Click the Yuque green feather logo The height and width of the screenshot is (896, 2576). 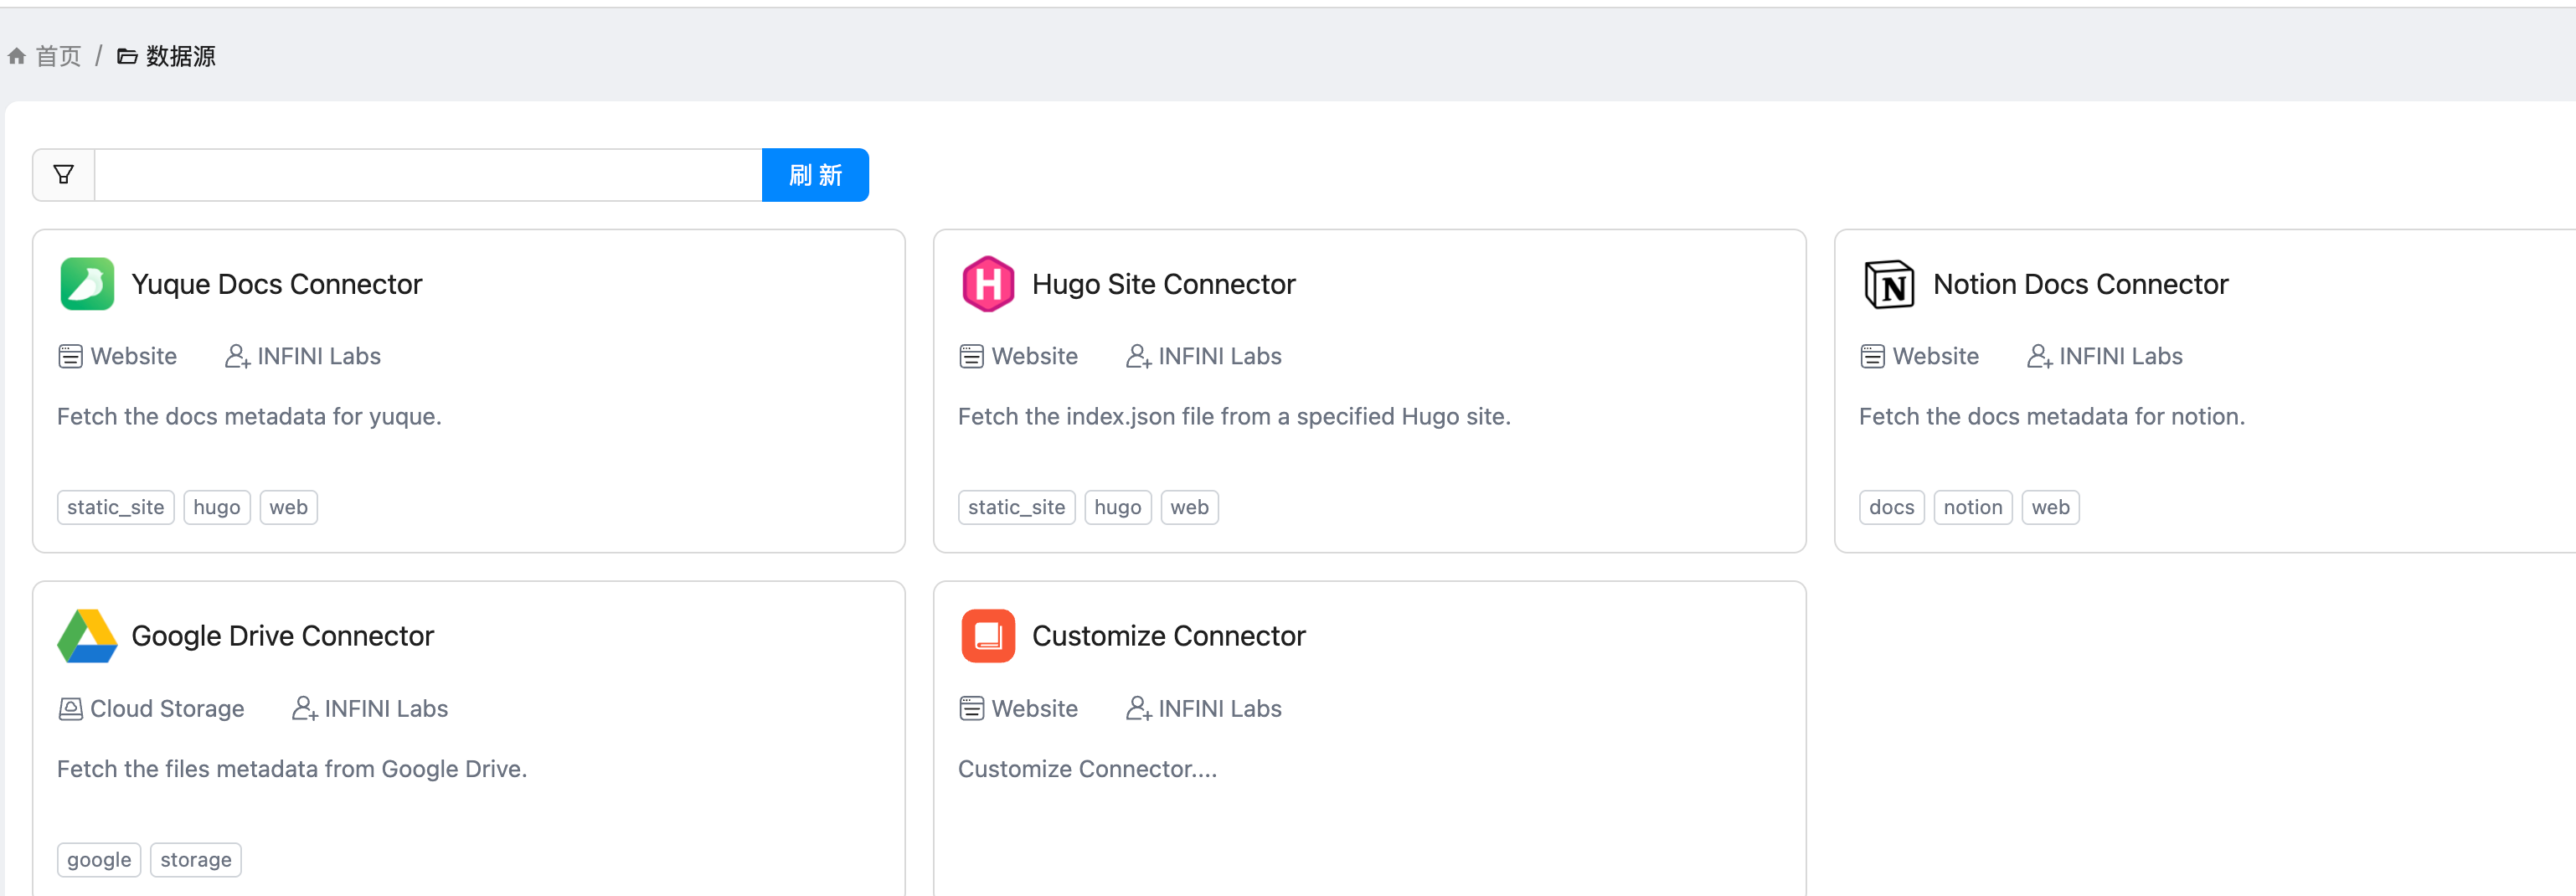87,284
